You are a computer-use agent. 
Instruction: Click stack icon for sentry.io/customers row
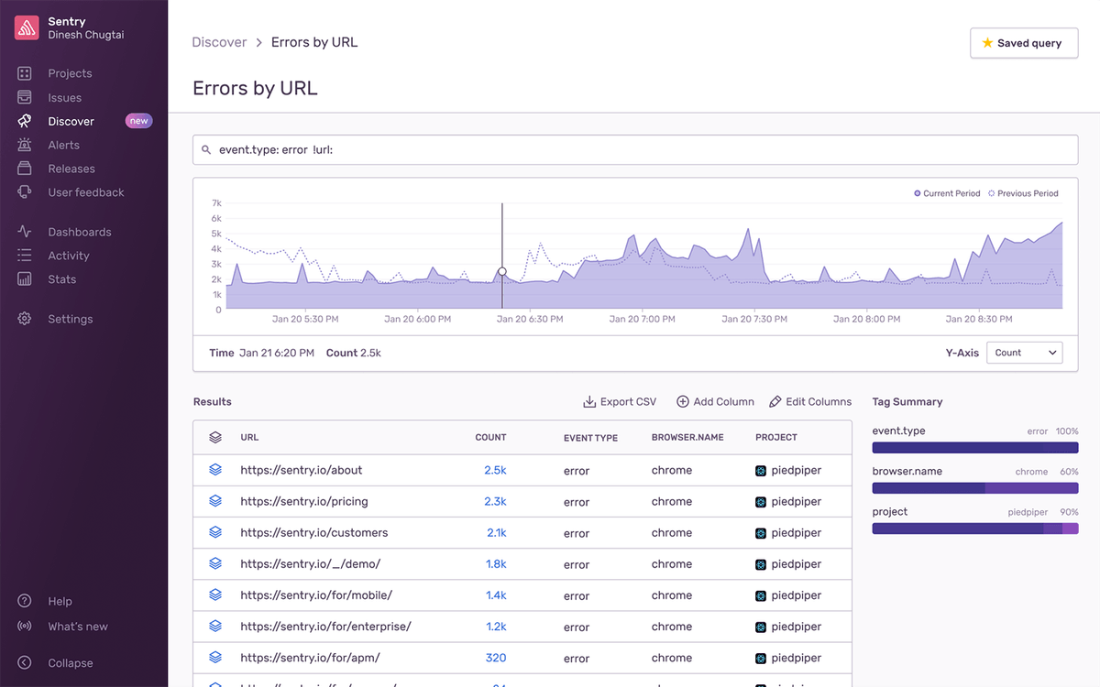pyautogui.click(x=215, y=532)
